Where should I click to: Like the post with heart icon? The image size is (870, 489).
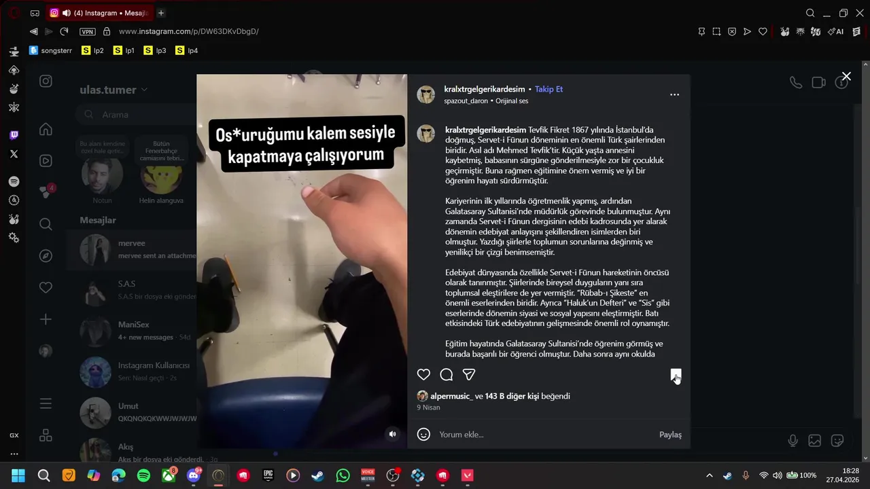pos(423,374)
